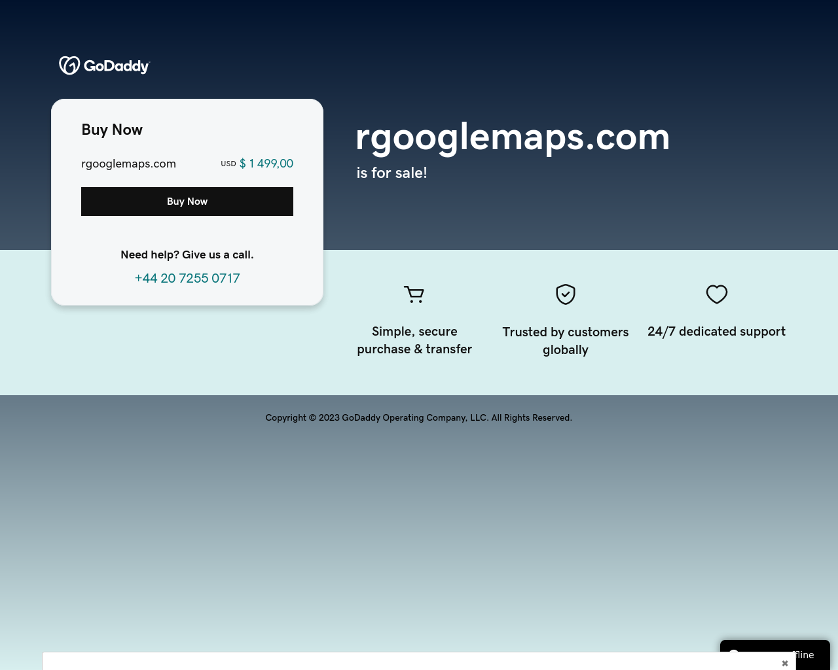Click the heart support icon
Image resolution: width=838 pixels, height=670 pixels.
(x=717, y=294)
